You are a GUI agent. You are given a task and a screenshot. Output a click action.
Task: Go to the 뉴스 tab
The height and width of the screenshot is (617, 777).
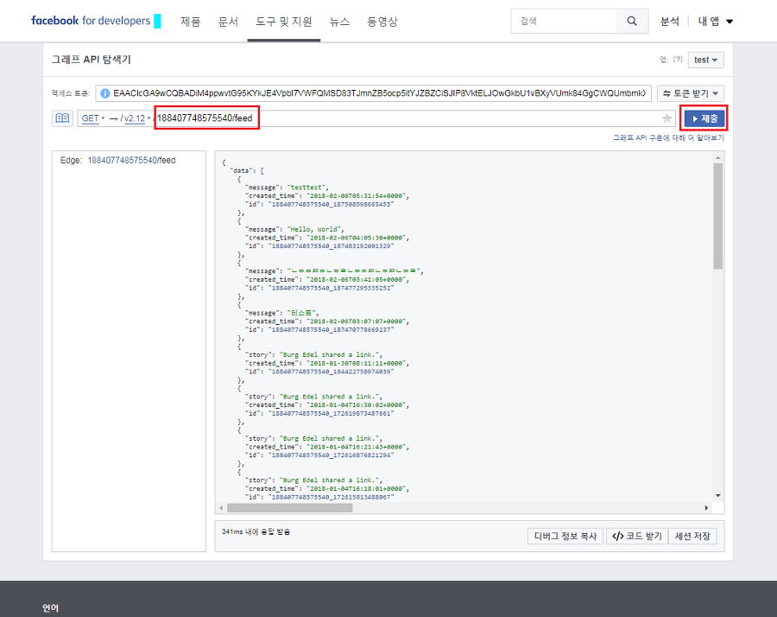(339, 22)
